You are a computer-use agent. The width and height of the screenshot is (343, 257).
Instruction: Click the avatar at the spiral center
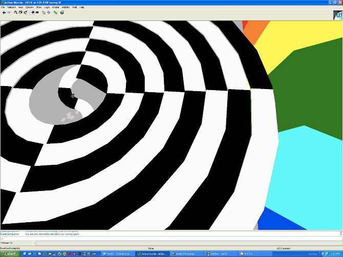pos(73,95)
